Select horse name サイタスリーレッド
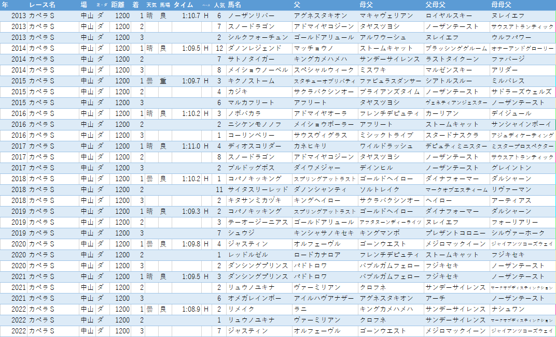 click(x=258, y=190)
